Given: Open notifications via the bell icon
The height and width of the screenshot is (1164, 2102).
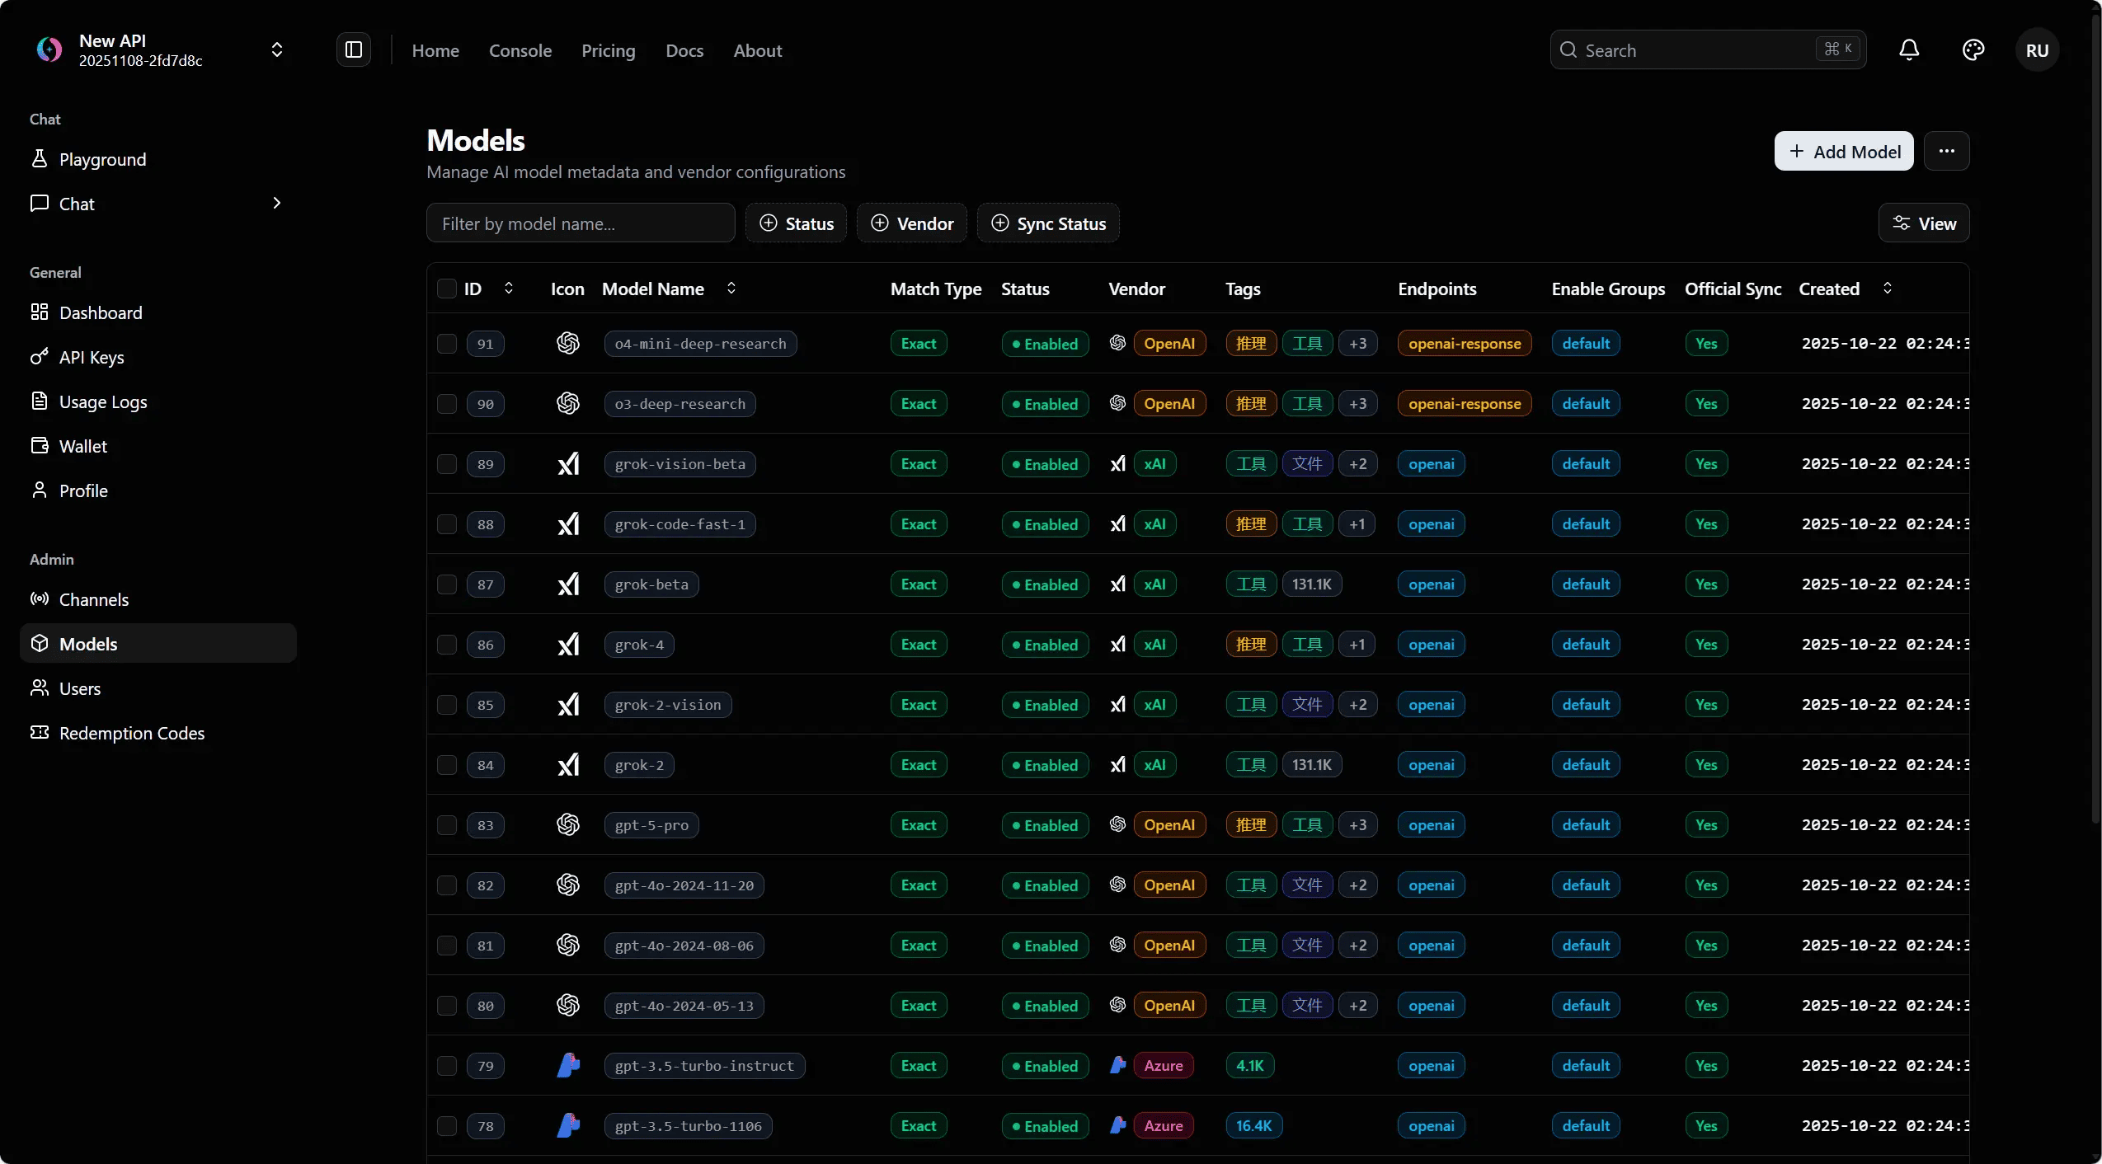Looking at the screenshot, I should pyautogui.click(x=1909, y=49).
